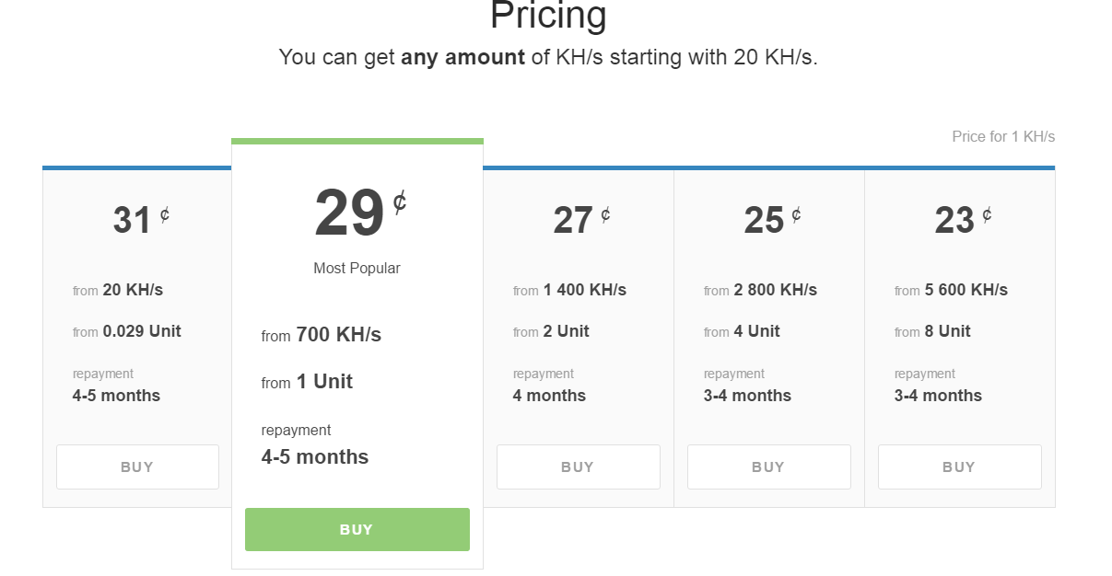Click the "4 months" repayment text
This screenshot has height=576, width=1112.
tap(549, 396)
